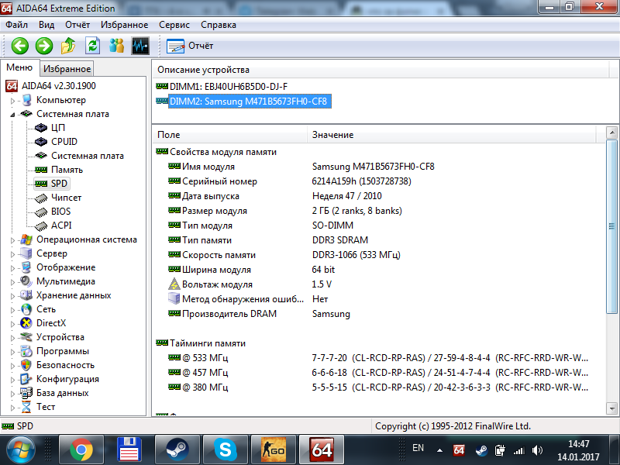The image size is (620, 465).
Task: Open Counter-Strike GO from taskbar
Action: (x=273, y=450)
